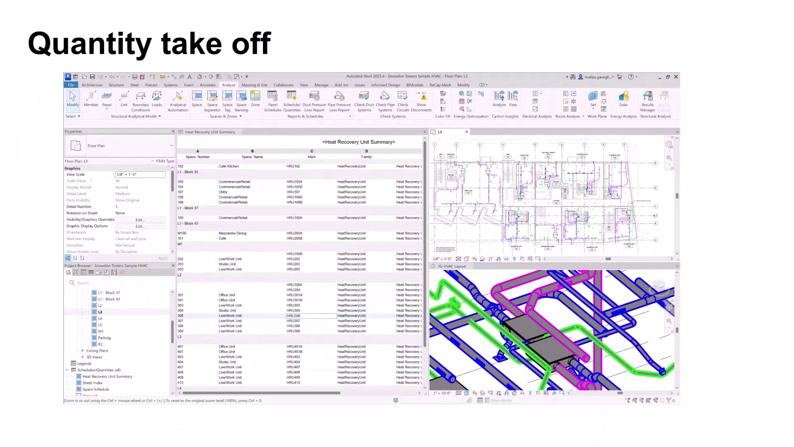Image resolution: width=794 pixels, height=447 pixels.
Task: Select the Space Separator tool
Action: pos(212,101)
